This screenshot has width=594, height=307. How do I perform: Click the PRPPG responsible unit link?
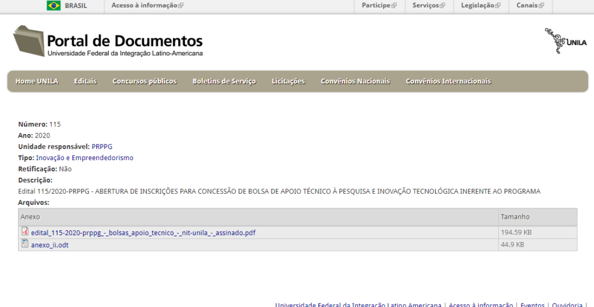(x=102, y=147)
